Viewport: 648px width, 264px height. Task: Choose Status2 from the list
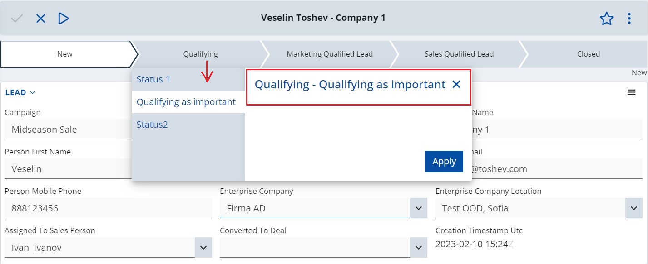coord(188,125)
